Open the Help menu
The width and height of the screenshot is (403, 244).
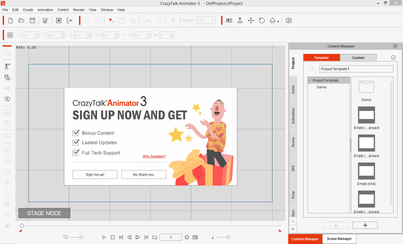pos(121,10)
